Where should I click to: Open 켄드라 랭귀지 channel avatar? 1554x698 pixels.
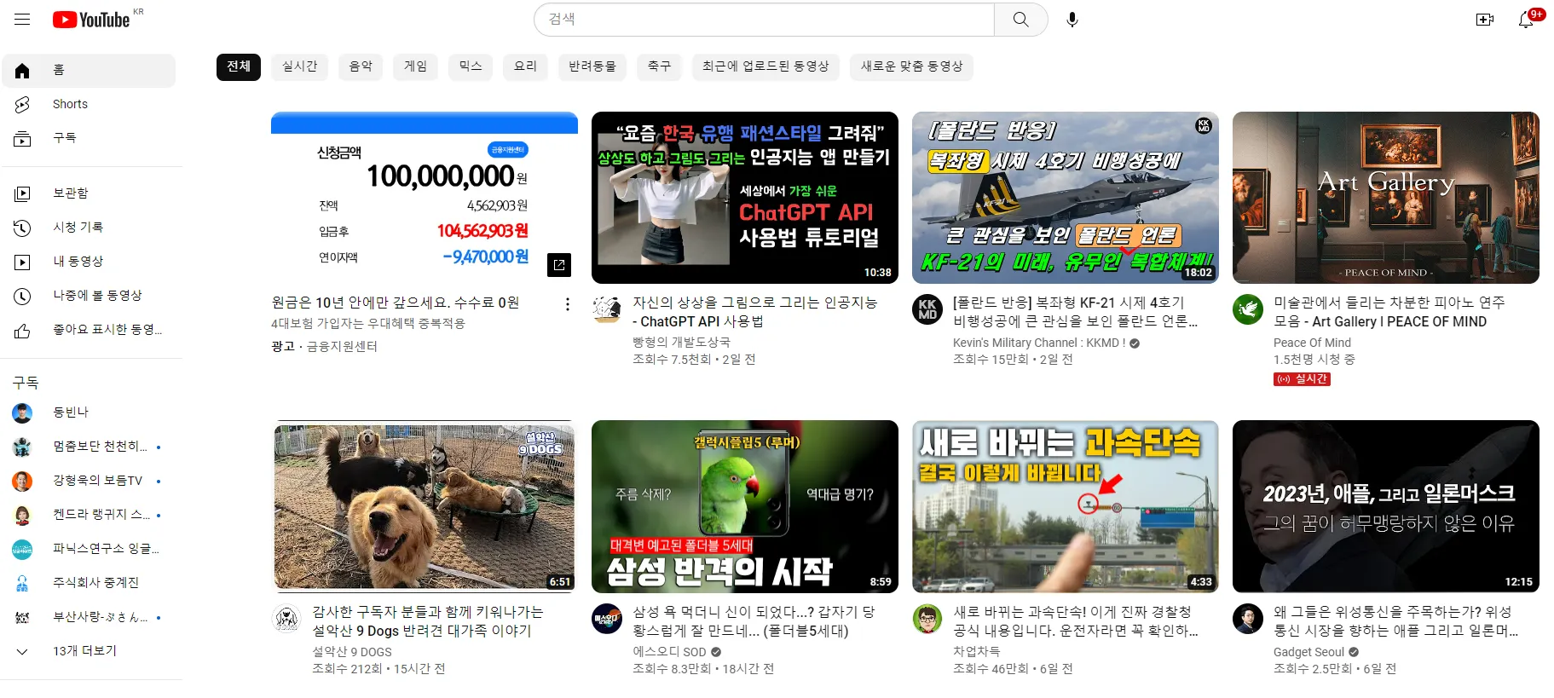[x=22, y=515]
